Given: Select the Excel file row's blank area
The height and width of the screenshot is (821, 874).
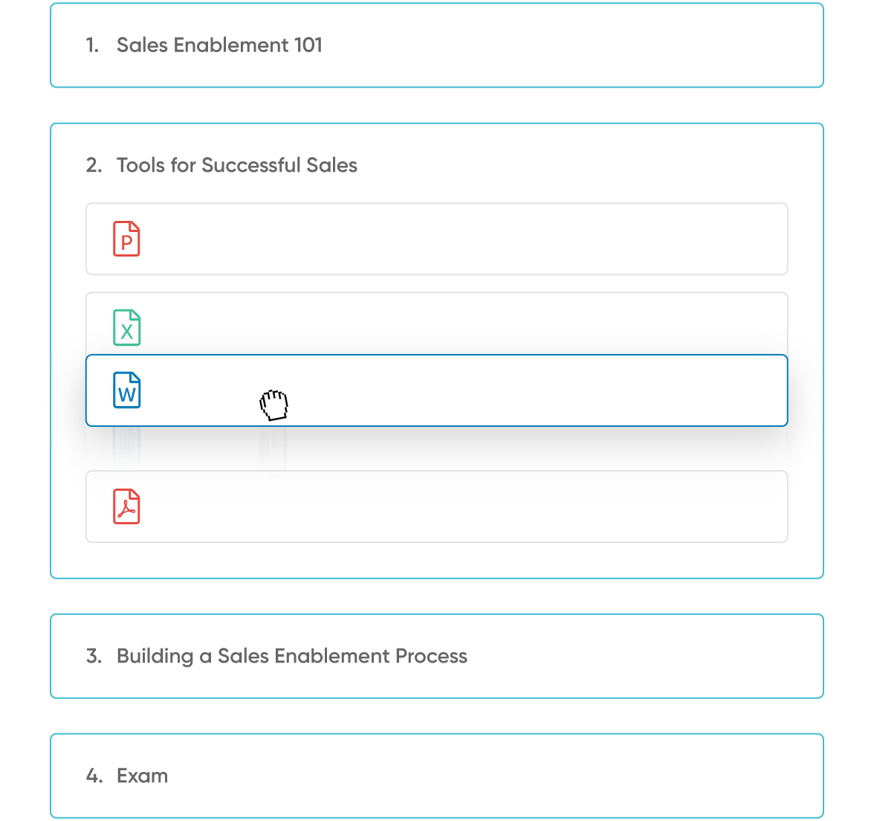Looking at the screenshot, I should [x=462, y=323].
